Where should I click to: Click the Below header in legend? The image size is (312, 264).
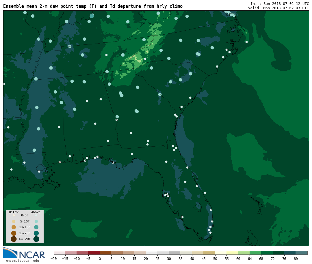(x=14, y=212)
